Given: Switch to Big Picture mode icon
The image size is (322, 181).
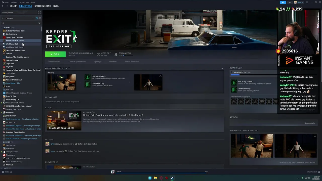Looking at the screenshot, I should coord(307,2).
